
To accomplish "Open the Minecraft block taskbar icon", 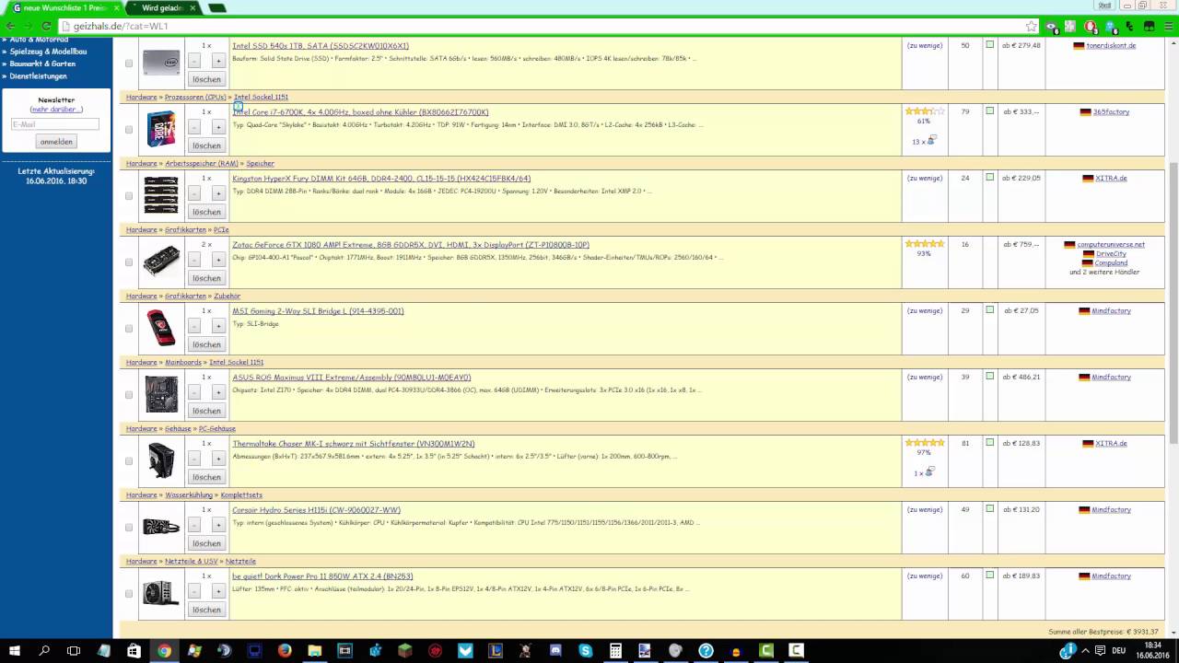I will tap(404, 651).
